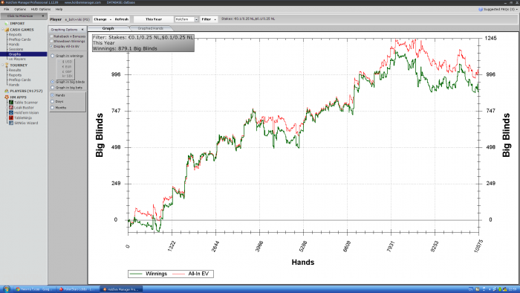Open the Help menu

pos(59,9)
